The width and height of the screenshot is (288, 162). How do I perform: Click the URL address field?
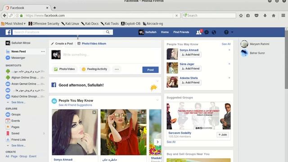coord(99,16)
